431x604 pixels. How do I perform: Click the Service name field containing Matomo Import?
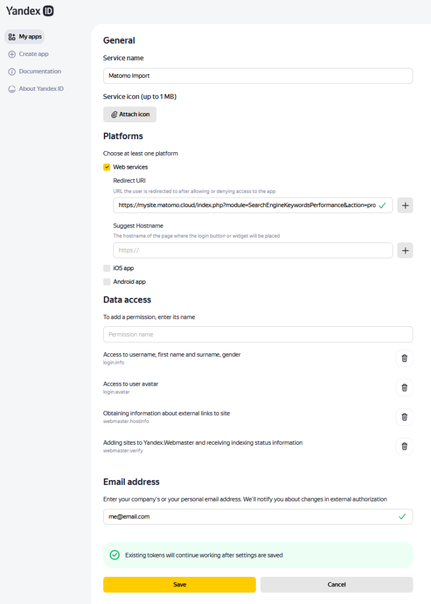click(x=258, y=75)
